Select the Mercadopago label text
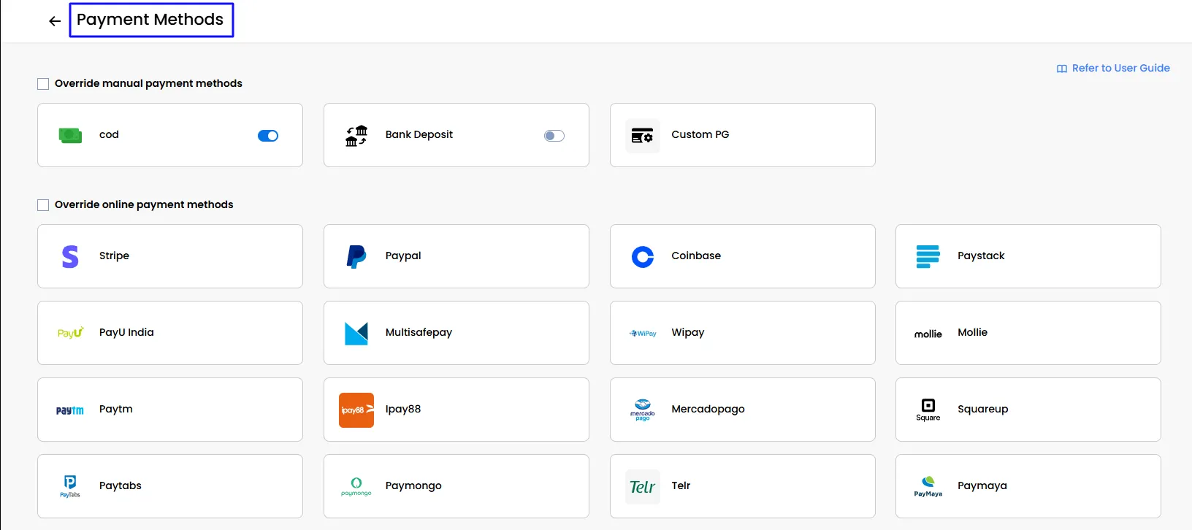The height and width of the screenshot is (530, 1192). pyautogui.click(x=708, y=409)
